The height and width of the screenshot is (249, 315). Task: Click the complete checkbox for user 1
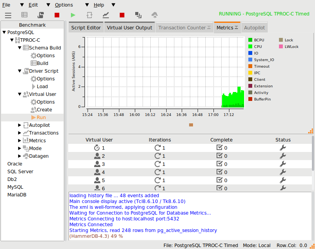[219, 148]
